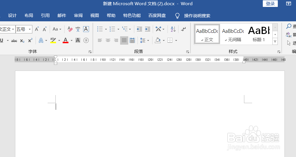Apply distributed alignment
Viewport: 296px width, 157px height.
132,40
